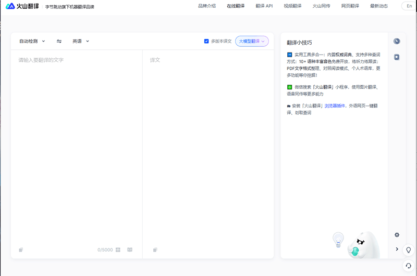Open translation history clock icon
The width and height of the screenshot is (417, 276).
point(397,41)
